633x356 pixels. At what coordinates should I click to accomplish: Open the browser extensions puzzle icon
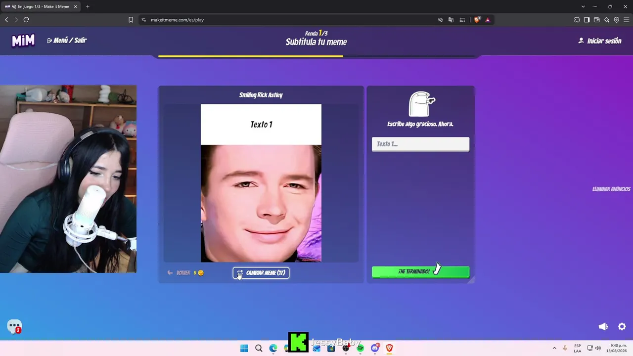click(577, 20)
